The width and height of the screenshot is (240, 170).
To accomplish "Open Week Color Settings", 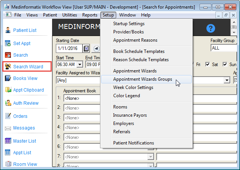I will click(146, 87).
